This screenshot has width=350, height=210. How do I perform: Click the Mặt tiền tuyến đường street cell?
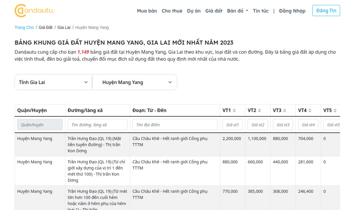(x=98, y=145)
